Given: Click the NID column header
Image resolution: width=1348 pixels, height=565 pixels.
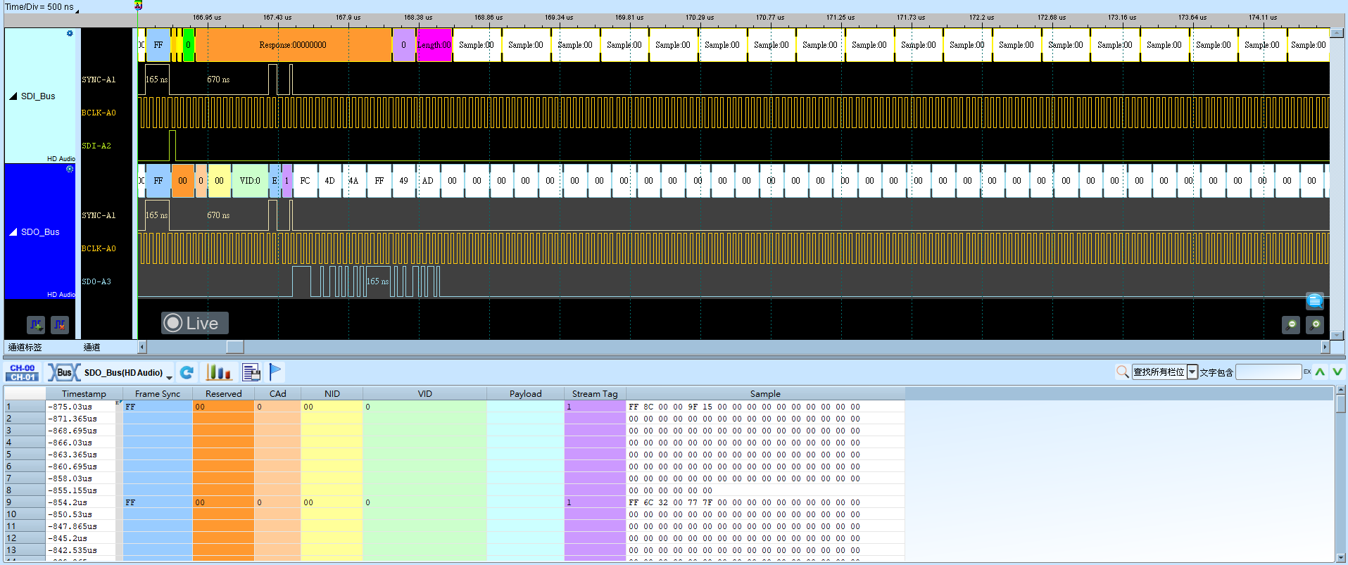Looking at the screenshot, I should [332, 394].
